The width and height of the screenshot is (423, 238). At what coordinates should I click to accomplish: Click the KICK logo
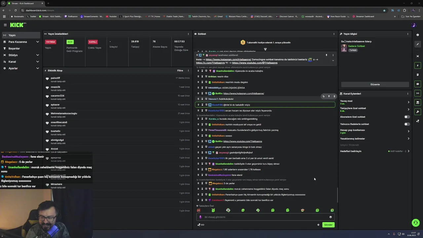tap(18, 25)
